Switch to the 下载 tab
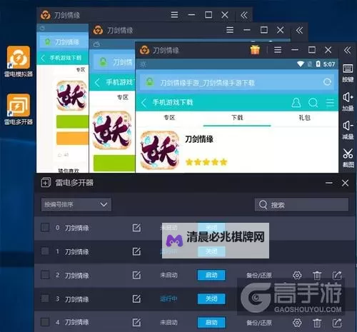Screen dimensions: 357x332 [x=237, y=118]
